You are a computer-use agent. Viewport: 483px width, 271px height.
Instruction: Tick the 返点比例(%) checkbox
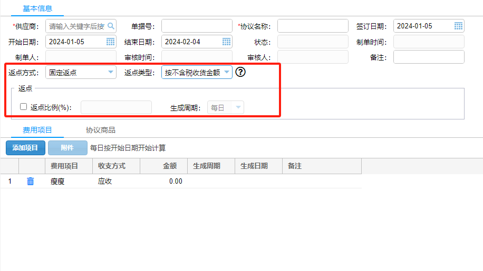[x=23, y=107]
